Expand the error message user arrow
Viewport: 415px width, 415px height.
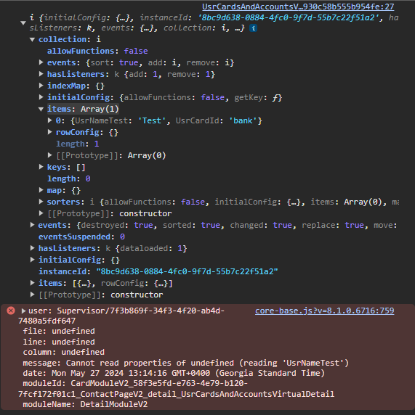click(23, 311)
